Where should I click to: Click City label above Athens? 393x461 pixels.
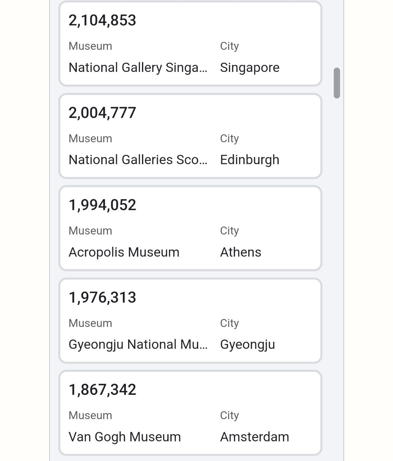tap(230, 231)
